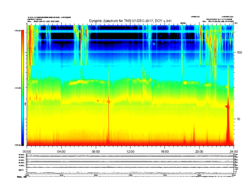Click the '100' frequency axis label
This screenshot has width=252, height=195.
pos(239,53)
